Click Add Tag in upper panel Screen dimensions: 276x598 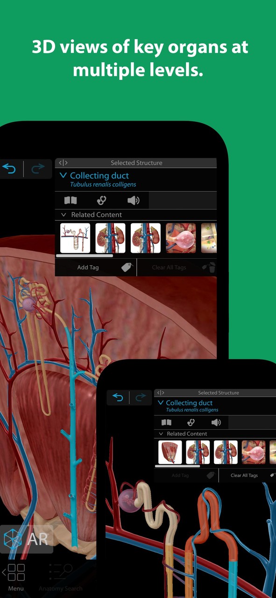tap(88, 268)
